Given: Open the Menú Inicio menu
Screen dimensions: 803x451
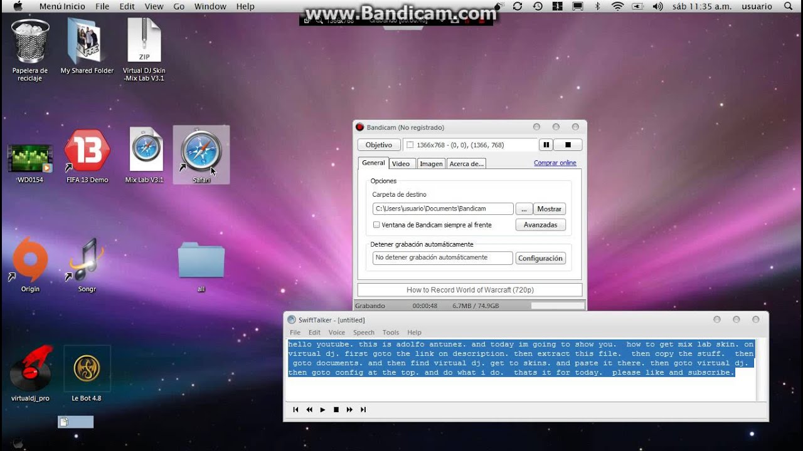Looking at the screenshot, I should [62, 6].
